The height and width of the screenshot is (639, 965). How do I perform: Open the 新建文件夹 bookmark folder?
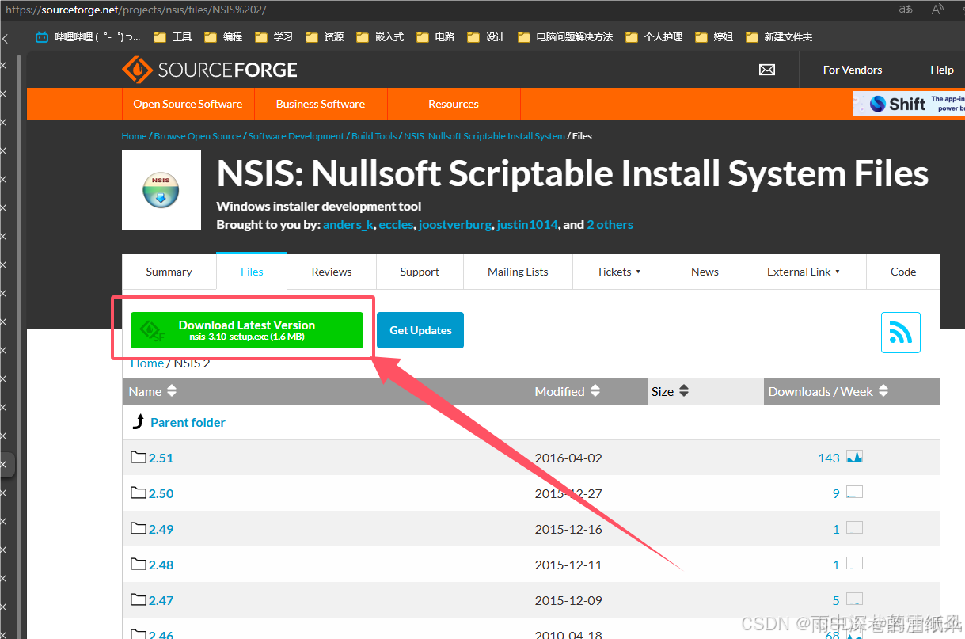(779, 36)
